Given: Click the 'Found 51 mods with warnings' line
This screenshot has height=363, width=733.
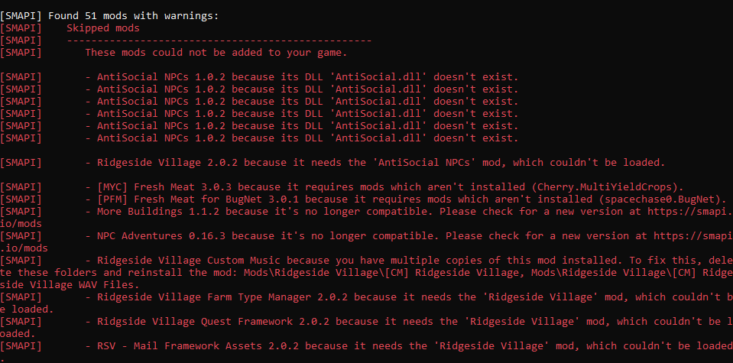Looking at the screenshot, I should 109,16.
